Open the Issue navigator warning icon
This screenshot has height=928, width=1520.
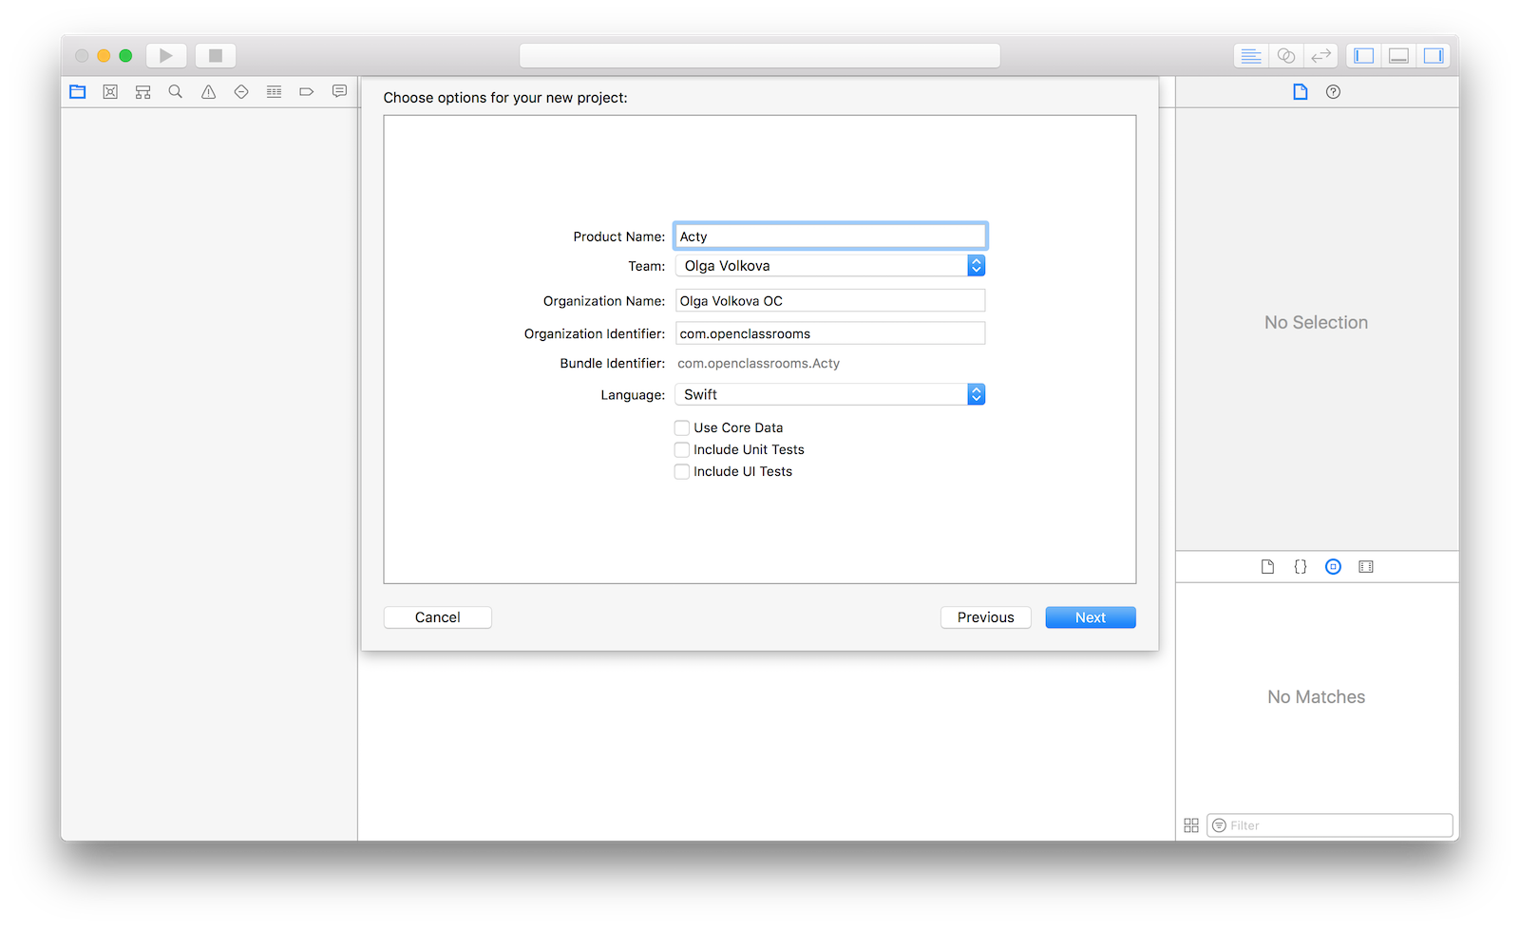[208, 92]
